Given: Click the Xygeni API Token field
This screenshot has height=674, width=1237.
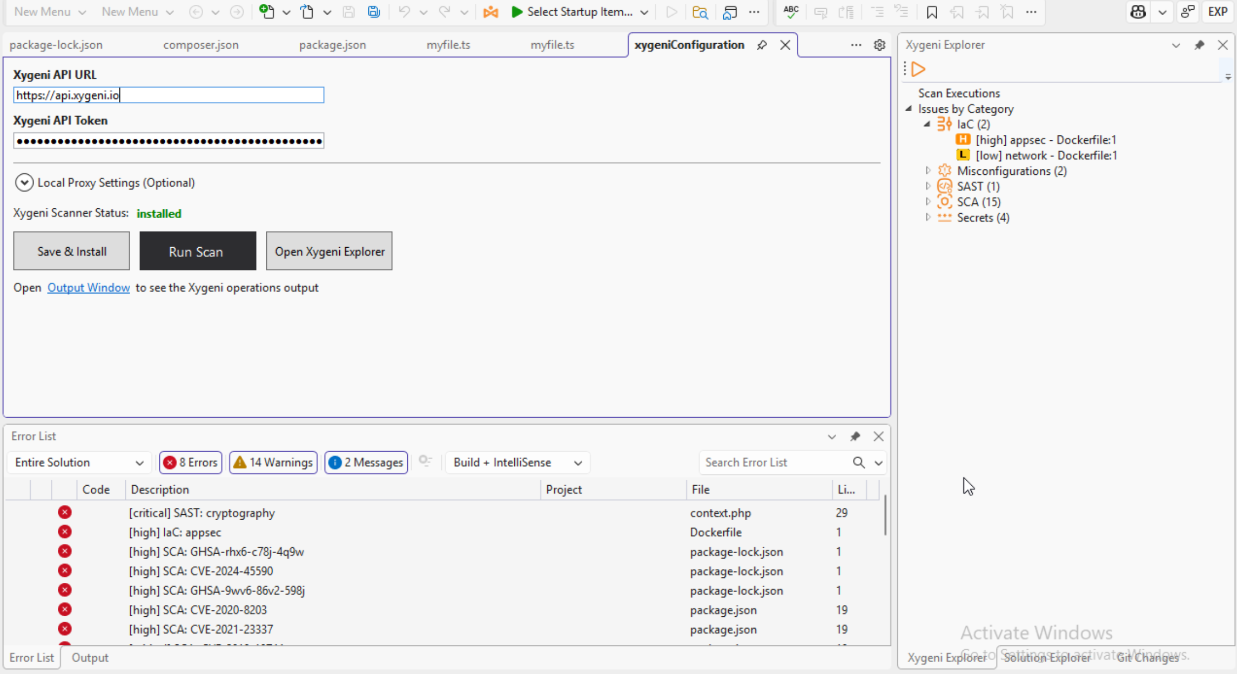Looking at the screenshot, I should (x=169, y=141).
